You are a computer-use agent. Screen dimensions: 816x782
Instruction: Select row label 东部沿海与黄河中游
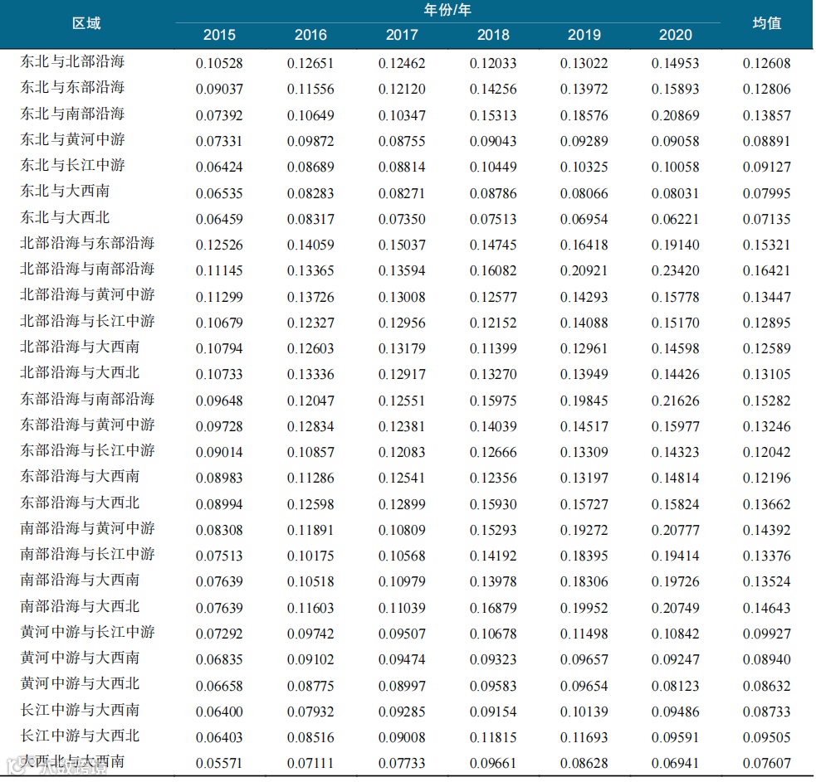tap(87, 425)
